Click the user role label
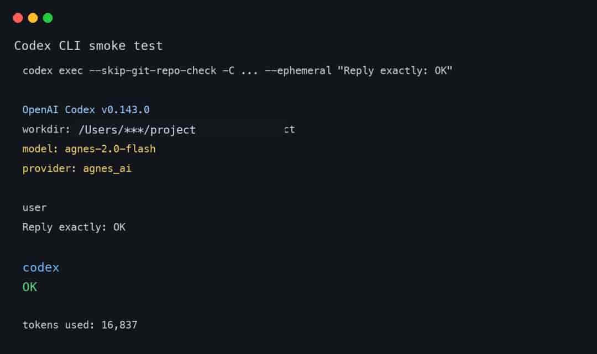 pyautogui.click(x=35, y=208)
